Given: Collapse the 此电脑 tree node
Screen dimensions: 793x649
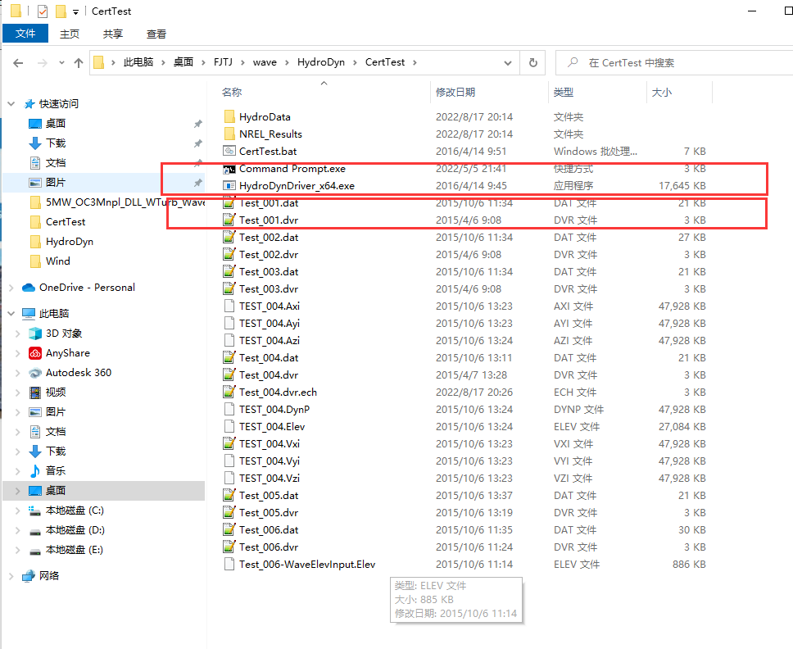Looking at the screenshot, I should pyautogui.click(x=11, y=314).
